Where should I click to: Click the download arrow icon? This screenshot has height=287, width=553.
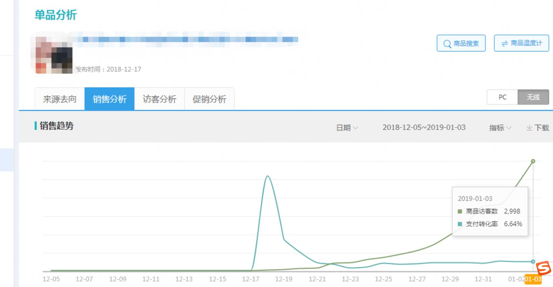(529, 128)
